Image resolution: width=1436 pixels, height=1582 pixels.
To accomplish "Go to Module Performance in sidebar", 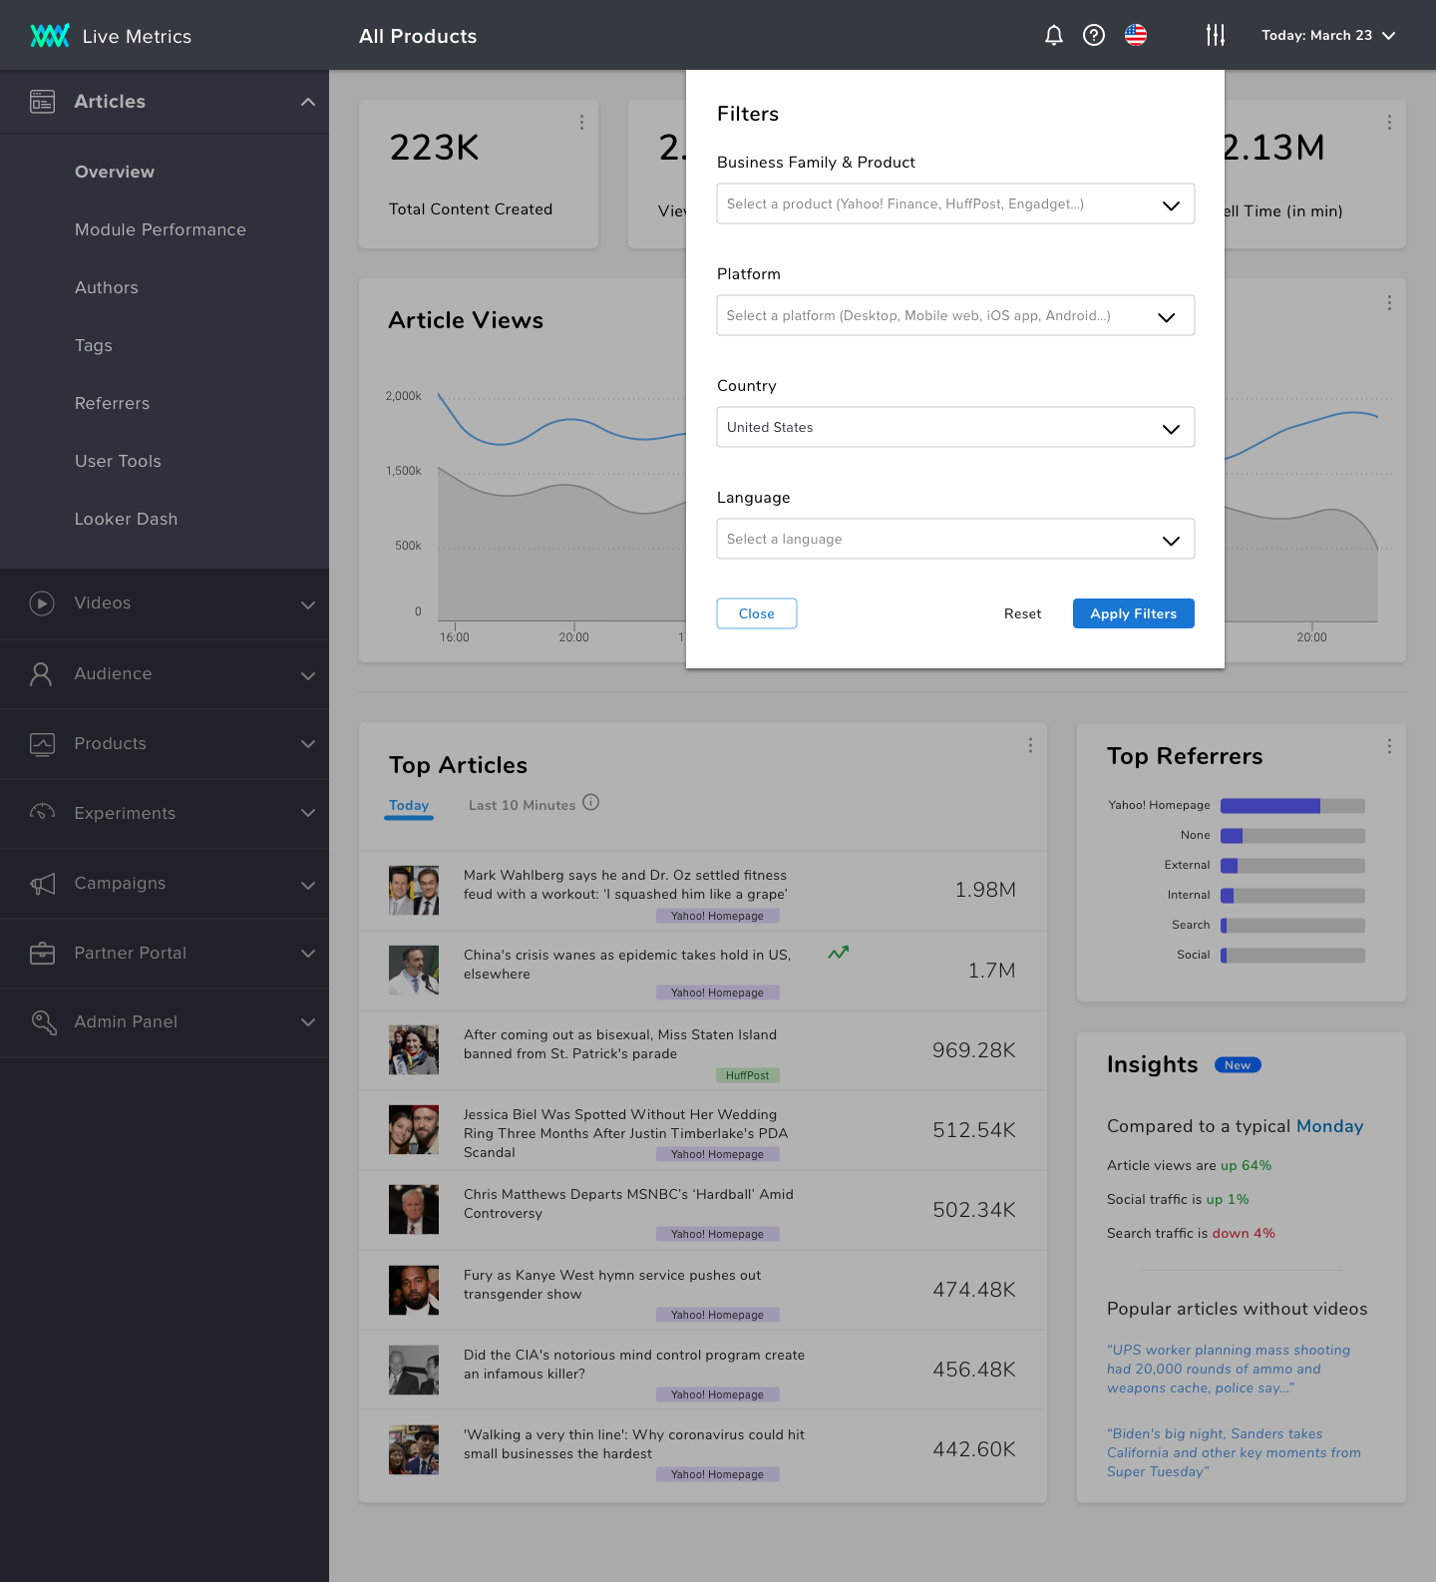I will tap(161, 230).
